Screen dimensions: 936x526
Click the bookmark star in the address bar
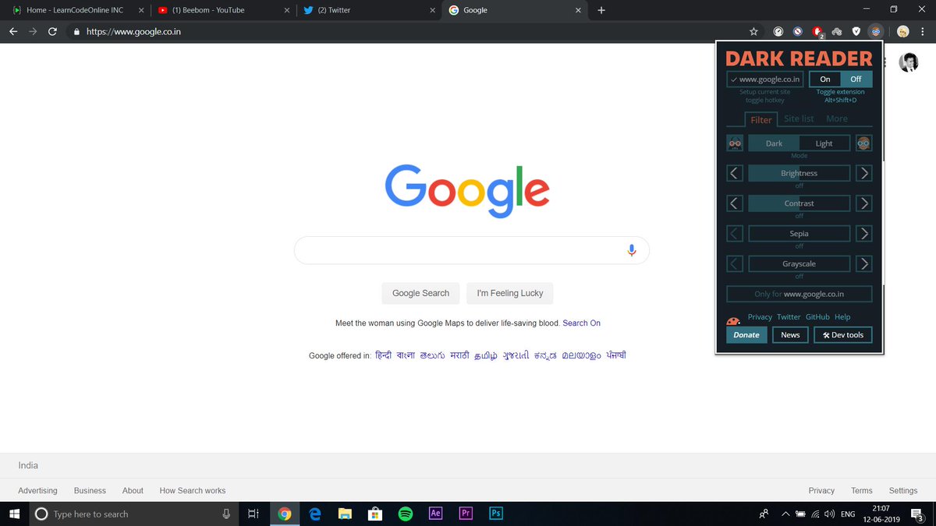click(x=753, y=31)
